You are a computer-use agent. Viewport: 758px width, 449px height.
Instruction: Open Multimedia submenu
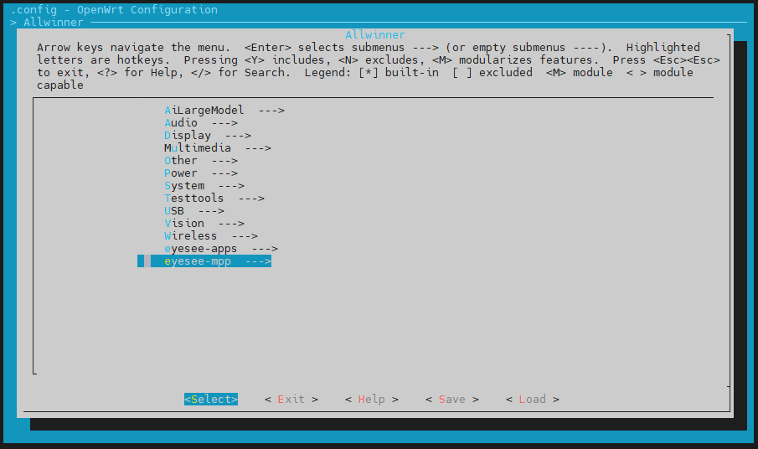pos(217,148)
